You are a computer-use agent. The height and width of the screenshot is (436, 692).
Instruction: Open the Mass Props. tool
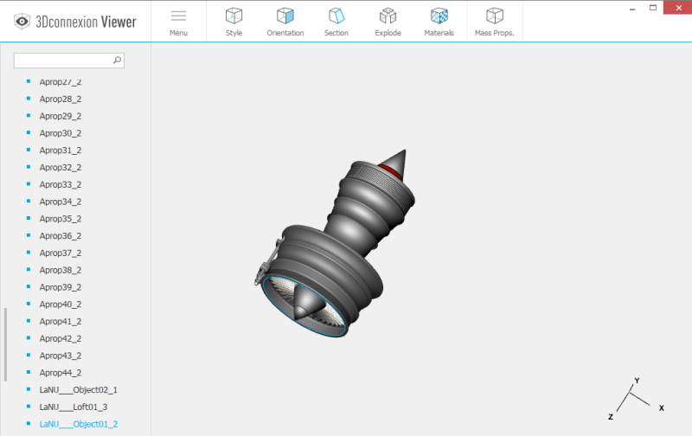pyautogui.click(x=494, y=22)
